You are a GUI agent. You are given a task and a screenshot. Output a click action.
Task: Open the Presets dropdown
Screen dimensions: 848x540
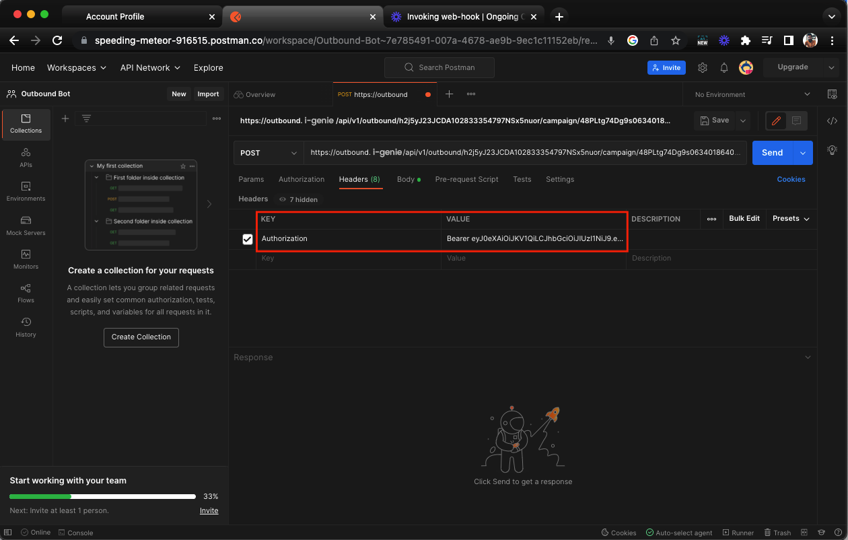tap(791, 219)
